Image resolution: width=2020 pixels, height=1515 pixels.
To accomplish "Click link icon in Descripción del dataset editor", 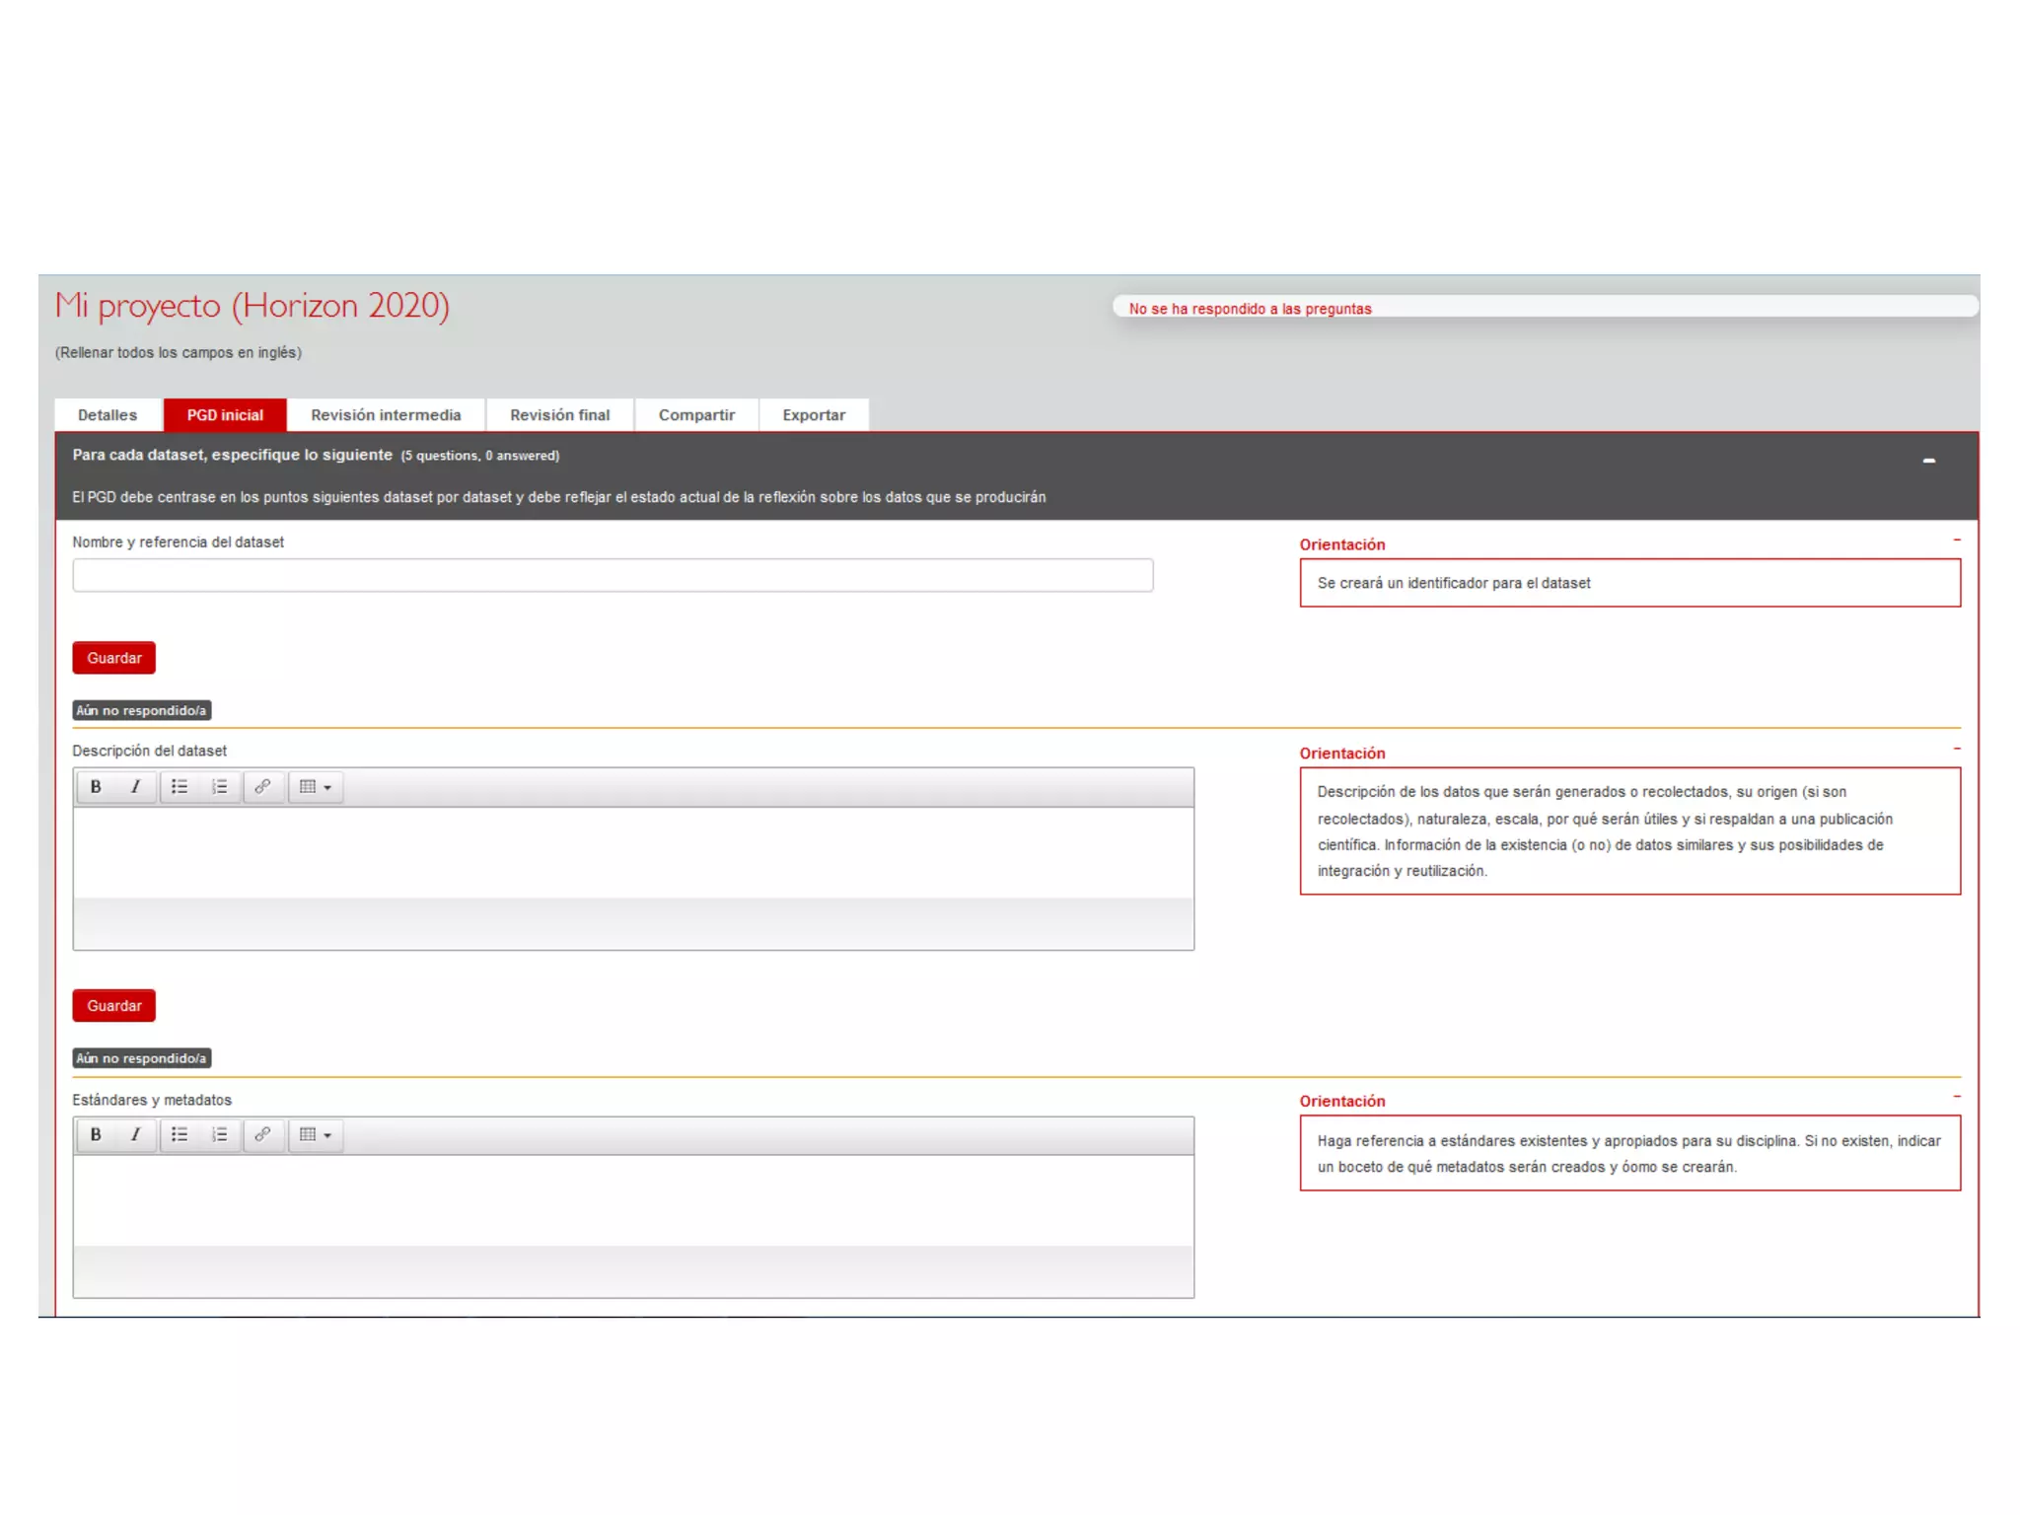I will click(x=262, y=787).
